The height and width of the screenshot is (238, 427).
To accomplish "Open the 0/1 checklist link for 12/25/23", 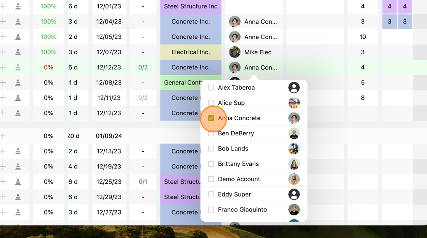I will coord(143,182).
